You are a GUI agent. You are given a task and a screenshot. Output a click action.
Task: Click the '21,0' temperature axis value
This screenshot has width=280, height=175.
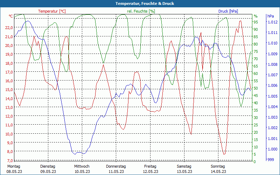[9, 37]
